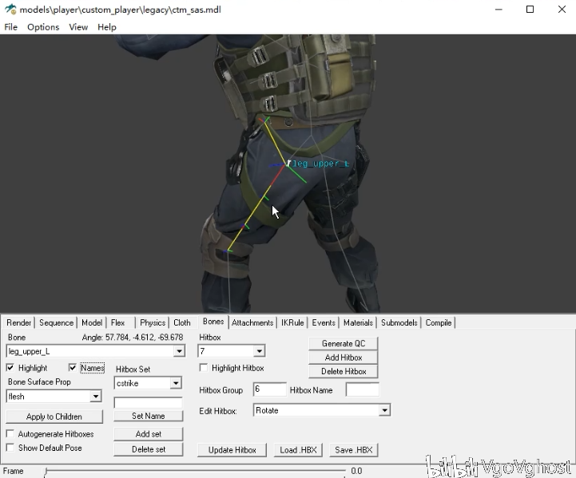Viewport: 576px width, 478px height.
Task: Click the Frame slider track
Action: [x=195, y=471]
